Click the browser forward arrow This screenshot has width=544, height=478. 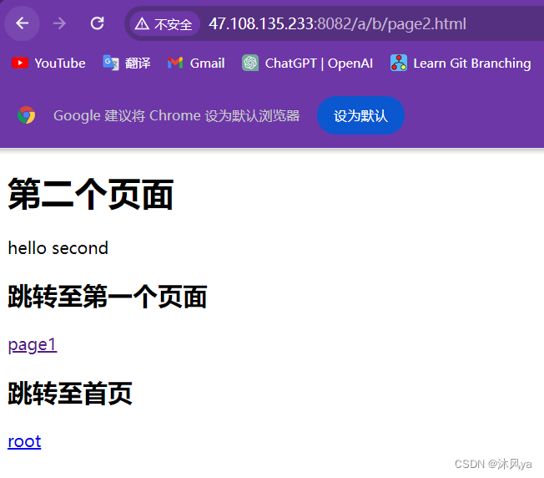pyautogui.click(x=60, y=23)
